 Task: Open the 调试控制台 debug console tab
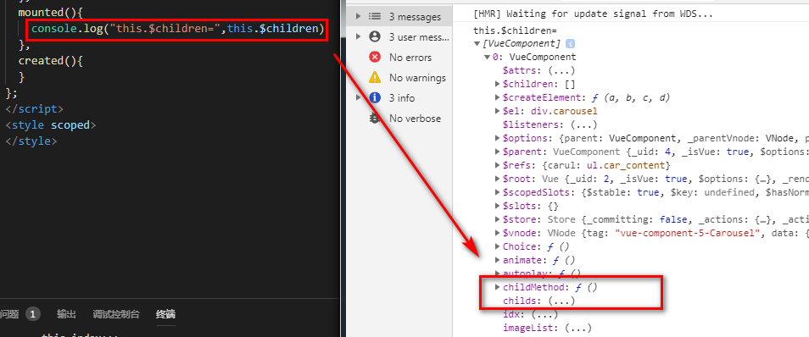[116, 314]
